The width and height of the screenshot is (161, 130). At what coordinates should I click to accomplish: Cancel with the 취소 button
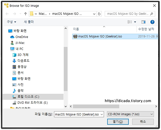click(x=143, y=122)
